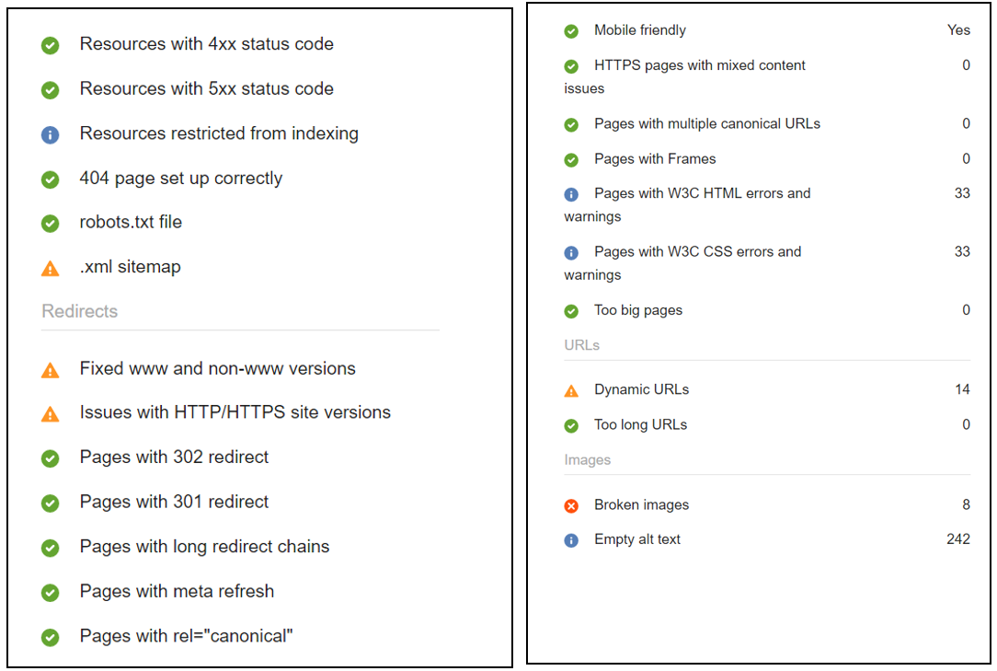
Task: Click the green check beside Mobile friendly
Action: click(x=571, y=31)
